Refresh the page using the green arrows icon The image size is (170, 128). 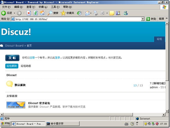tap(35, 13)
